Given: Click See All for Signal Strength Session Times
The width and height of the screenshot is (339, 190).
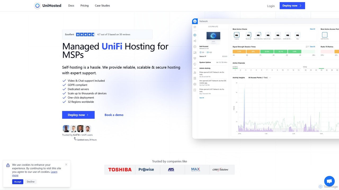Looking at the screenshot, I should 313,47.
